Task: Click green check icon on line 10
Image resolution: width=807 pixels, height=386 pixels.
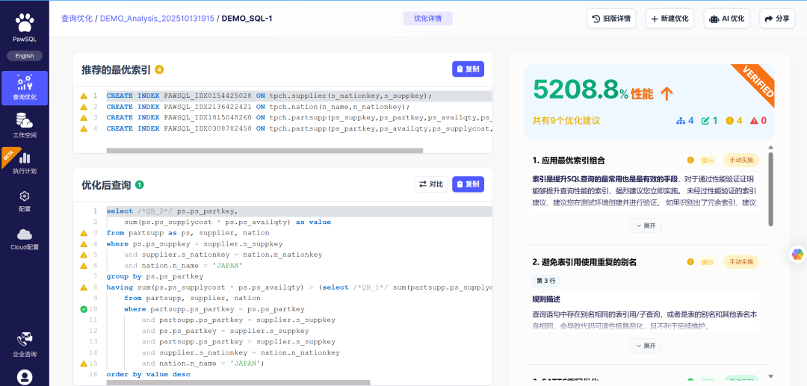Action: point(84,309)
